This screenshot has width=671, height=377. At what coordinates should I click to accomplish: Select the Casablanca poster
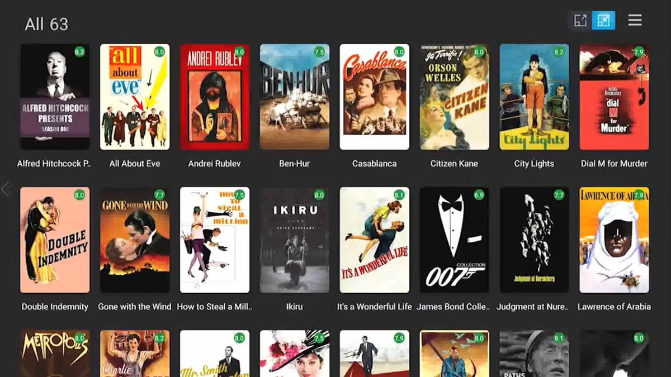(x=375, y=97)
